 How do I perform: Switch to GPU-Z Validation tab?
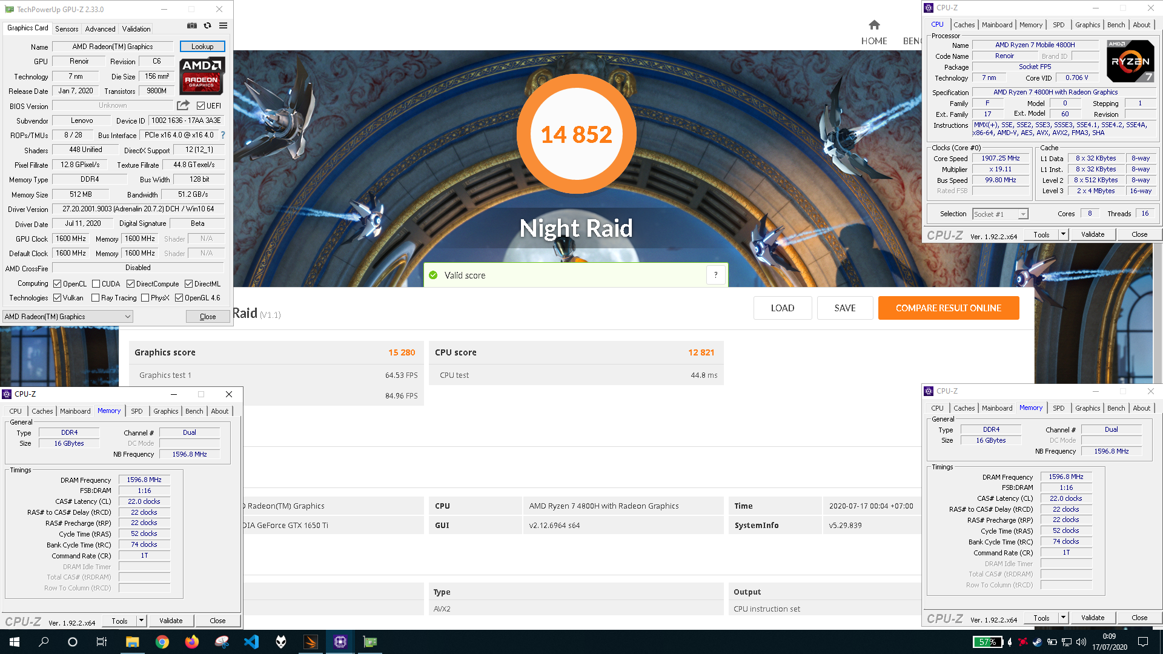click(136, 28)
